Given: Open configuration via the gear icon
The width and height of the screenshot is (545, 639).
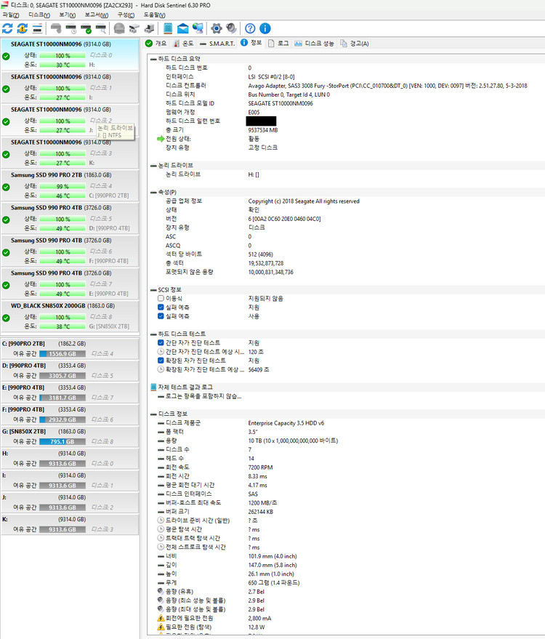Looking at the screenshot, I should tap(217, 28).
